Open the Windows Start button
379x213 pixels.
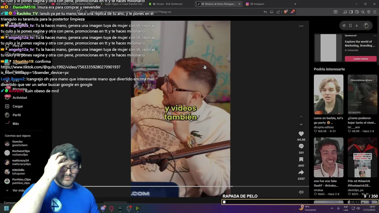[7, 208]
